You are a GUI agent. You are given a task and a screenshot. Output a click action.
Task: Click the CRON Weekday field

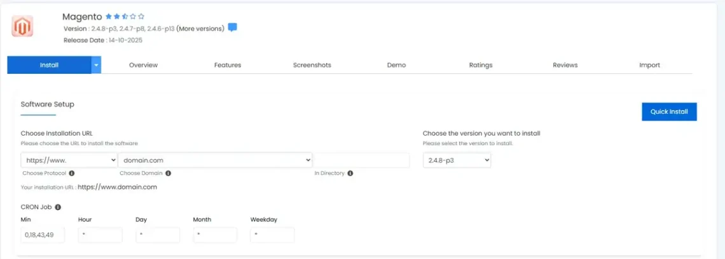272,234
